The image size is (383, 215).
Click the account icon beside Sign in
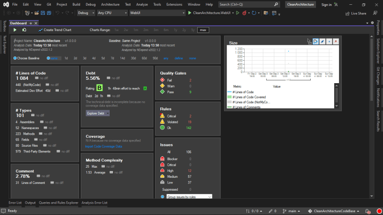[336, 4]
